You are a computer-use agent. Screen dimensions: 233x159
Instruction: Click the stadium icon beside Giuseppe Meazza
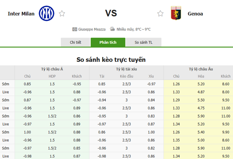(75, 29)
